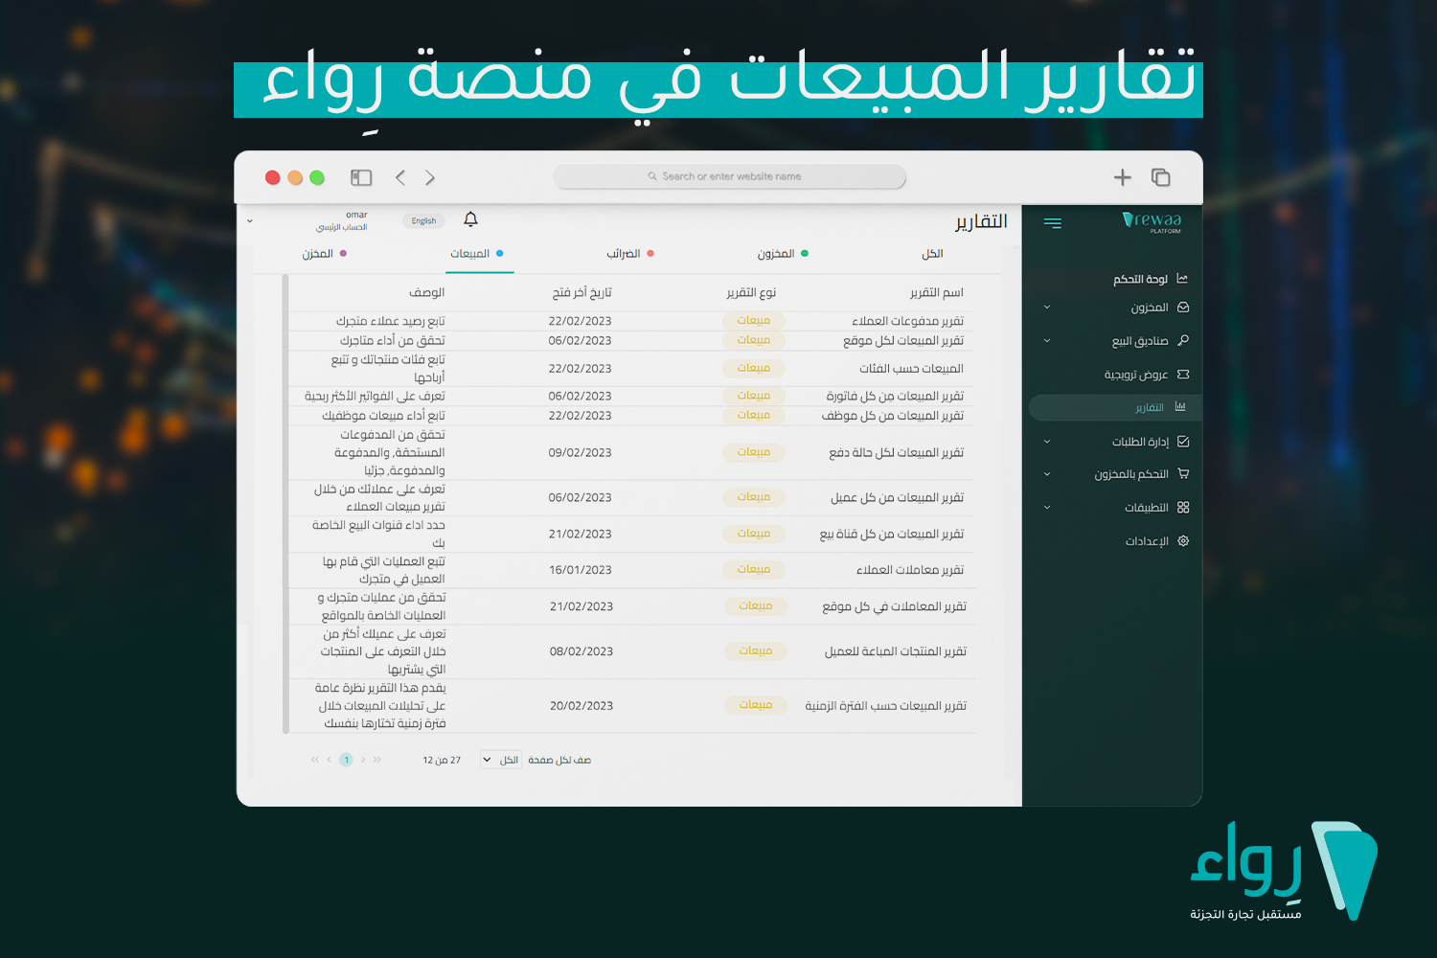Screen dimensions: 1437x958
Task: Toggle the browser sidebar panel icon
Action: coord(361,177)
